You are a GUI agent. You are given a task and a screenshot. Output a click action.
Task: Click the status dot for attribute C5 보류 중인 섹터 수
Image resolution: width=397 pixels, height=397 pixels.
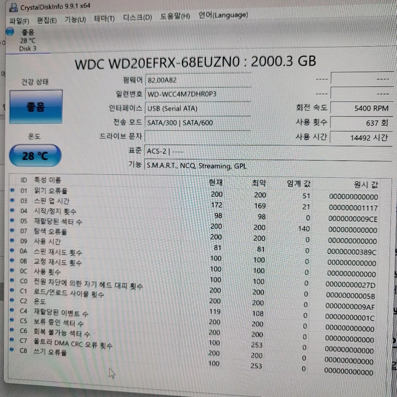[12, 320]
